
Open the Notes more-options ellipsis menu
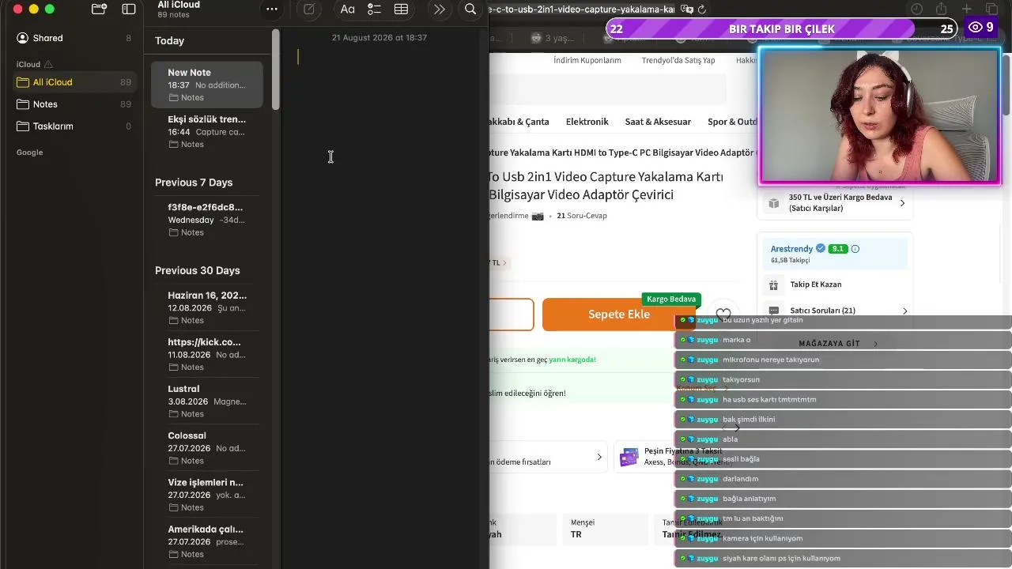point(272,9)
